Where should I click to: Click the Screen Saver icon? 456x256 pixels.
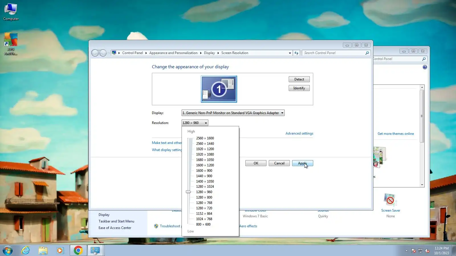coord(390,200)
